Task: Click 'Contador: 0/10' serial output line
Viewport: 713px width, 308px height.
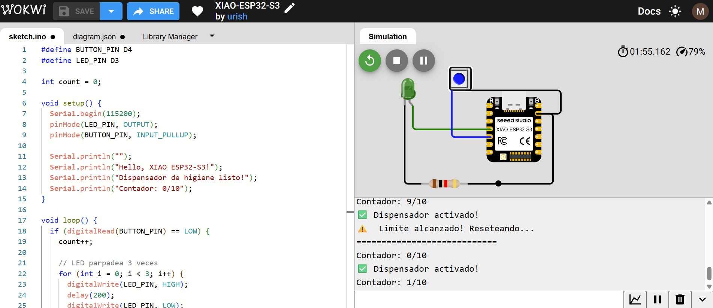Action: point(392,256)
